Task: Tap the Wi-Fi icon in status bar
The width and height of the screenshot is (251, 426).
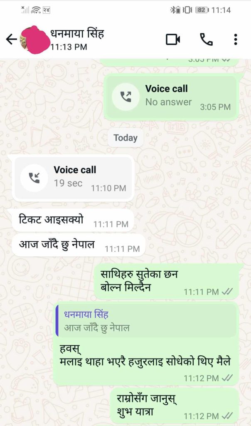Action: [36, 10]
